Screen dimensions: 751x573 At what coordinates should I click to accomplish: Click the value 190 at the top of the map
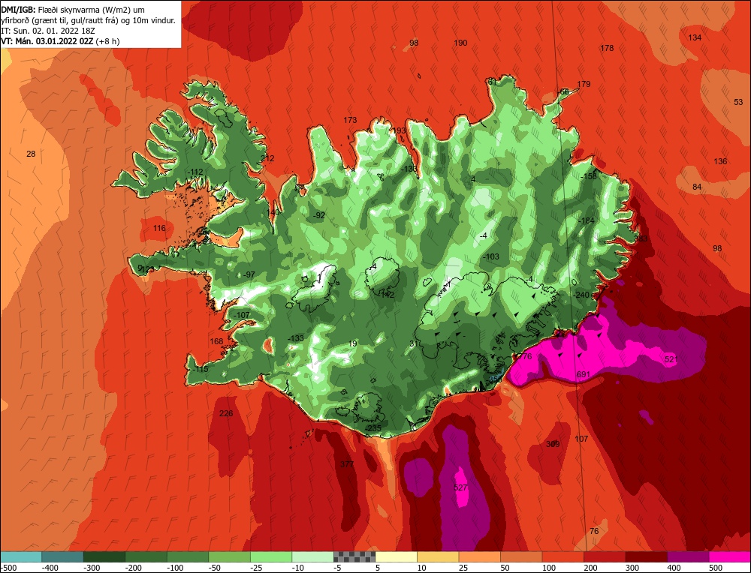[x=460, y=43]
